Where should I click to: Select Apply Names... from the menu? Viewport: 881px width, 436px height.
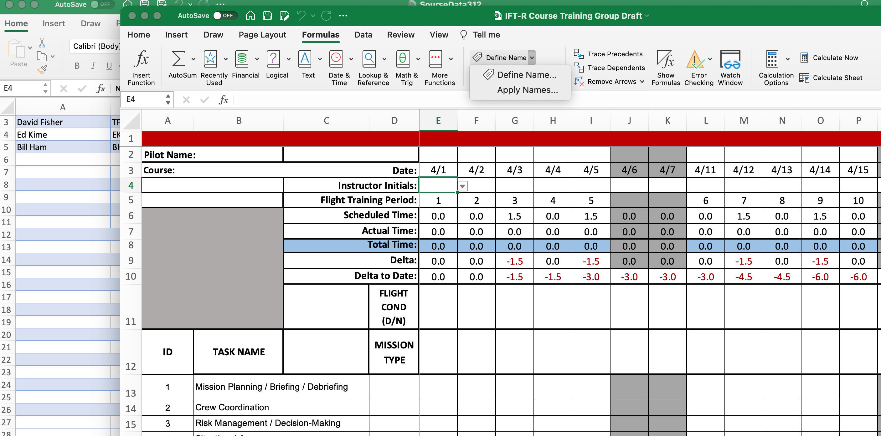coord(527,90)
